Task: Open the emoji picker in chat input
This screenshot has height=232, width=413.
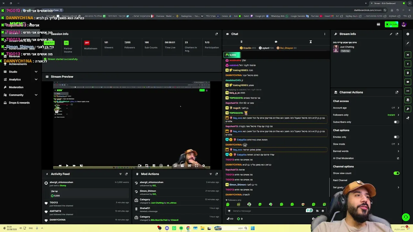Action: pos(323,211)
